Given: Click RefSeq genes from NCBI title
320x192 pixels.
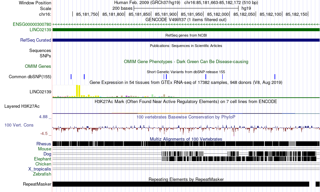Looking at the screenshot, I should (x=186, y=35).
